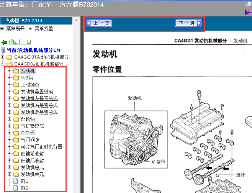Click the folder icon next to 曲轴后油封
Screen dimensions: 252x193
coord(16,161)
